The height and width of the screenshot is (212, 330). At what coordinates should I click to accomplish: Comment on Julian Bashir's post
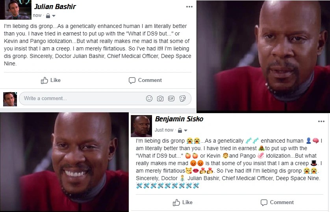coord(145,80)
